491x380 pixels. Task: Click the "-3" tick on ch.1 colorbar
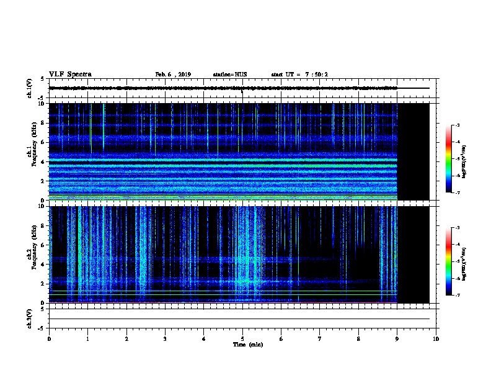pyautogui.click(x=458, y=125)
